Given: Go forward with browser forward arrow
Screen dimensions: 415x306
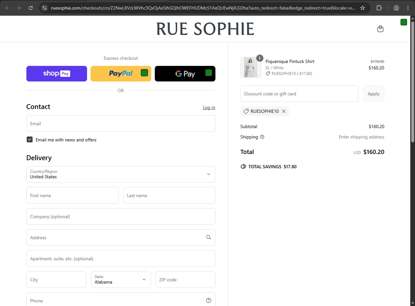Looking at the screenshot, I should point(19,8).
